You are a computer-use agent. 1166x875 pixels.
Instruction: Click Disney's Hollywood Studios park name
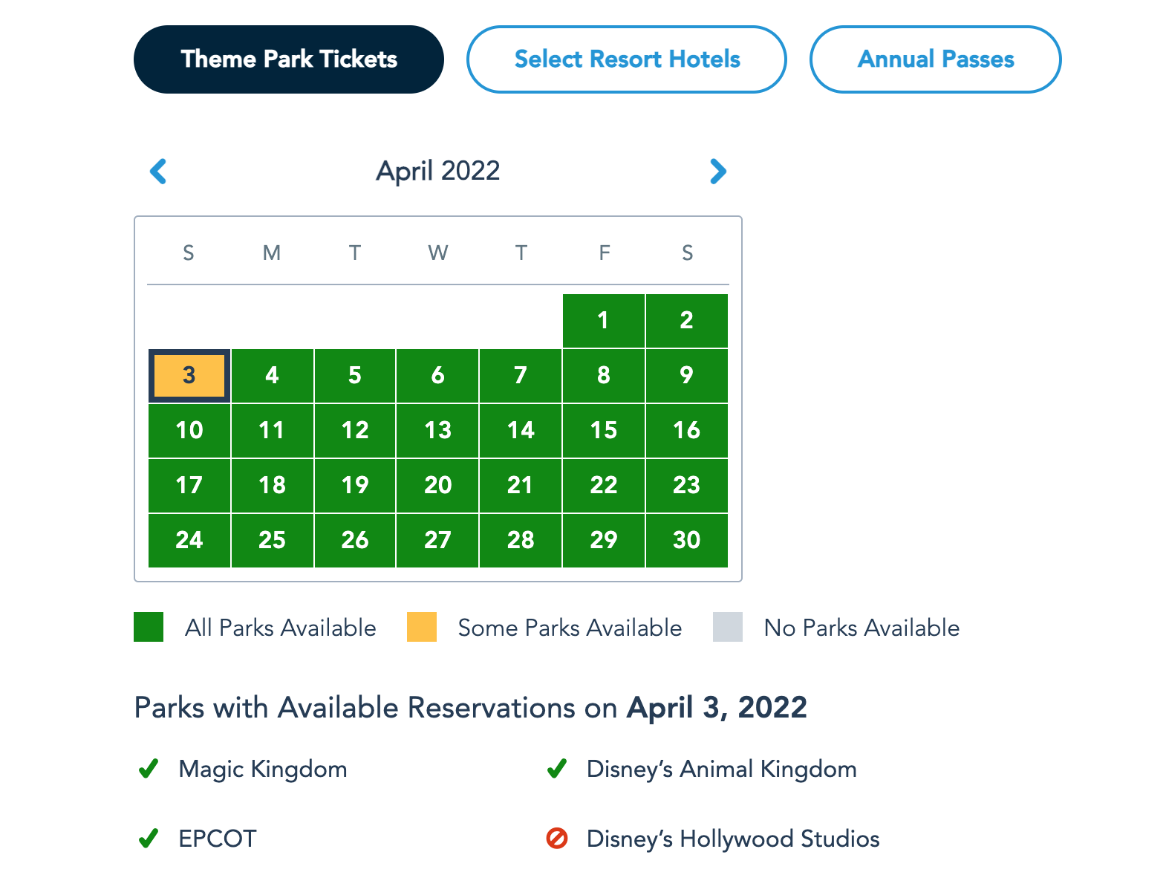coord(733,839)
